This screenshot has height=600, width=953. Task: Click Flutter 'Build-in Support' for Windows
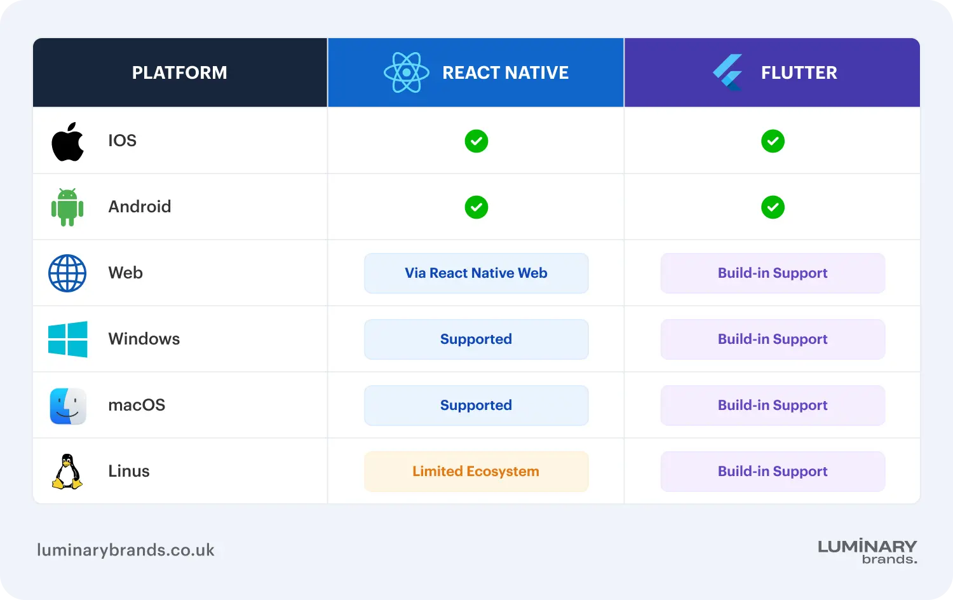click(773, 339)
